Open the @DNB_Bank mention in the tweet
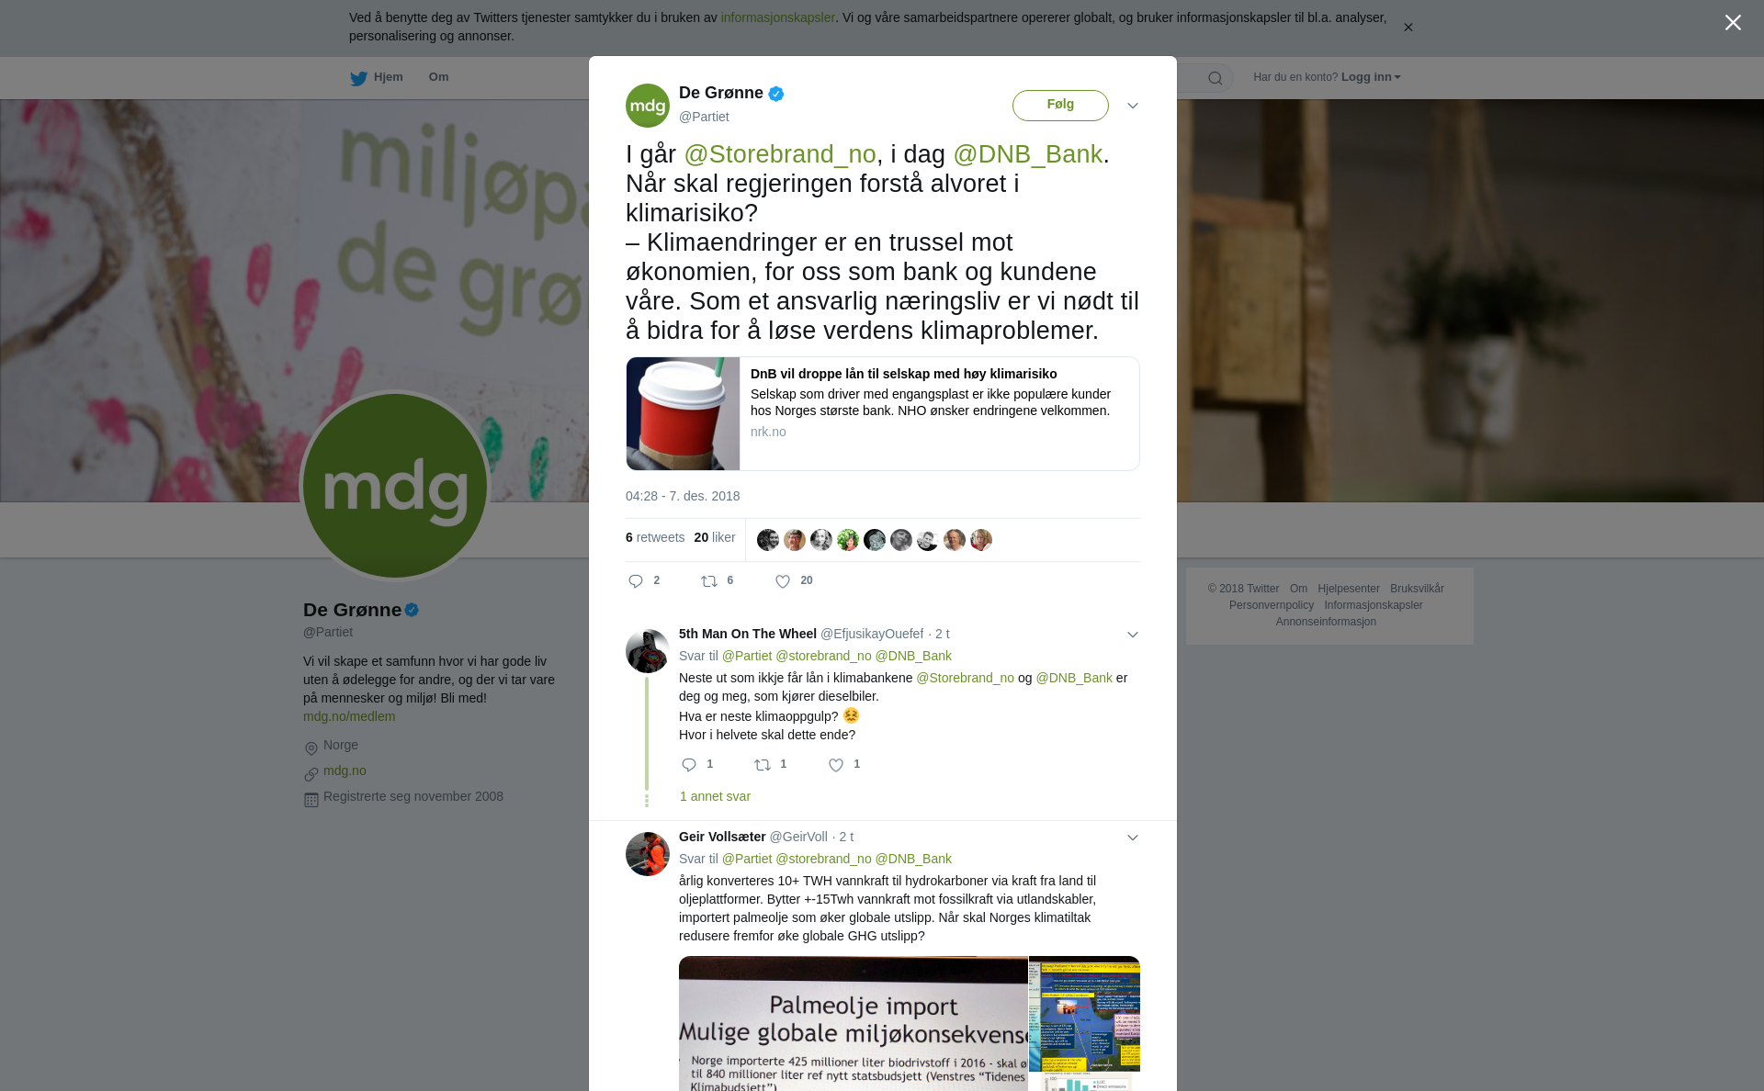The height and width of the screenshot is (1091, 1764). pos(1027,154)
